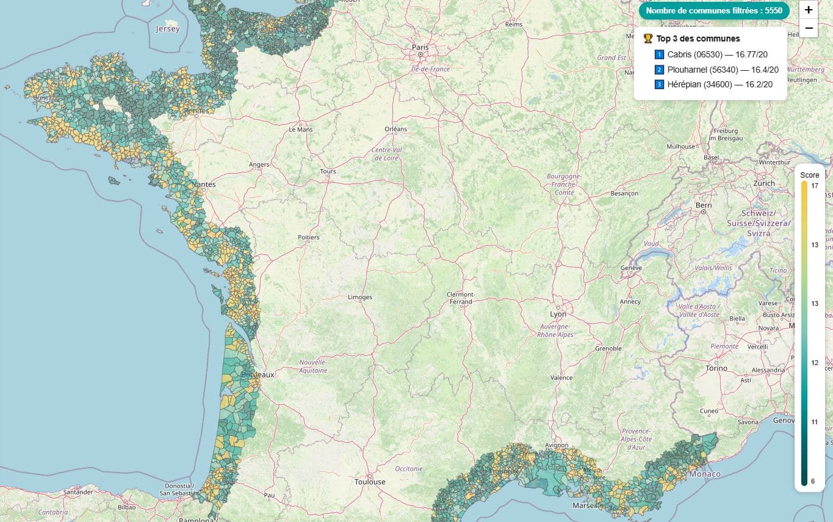
Task: Click the trophy icon in Top 3 panel
Action: 648,38
